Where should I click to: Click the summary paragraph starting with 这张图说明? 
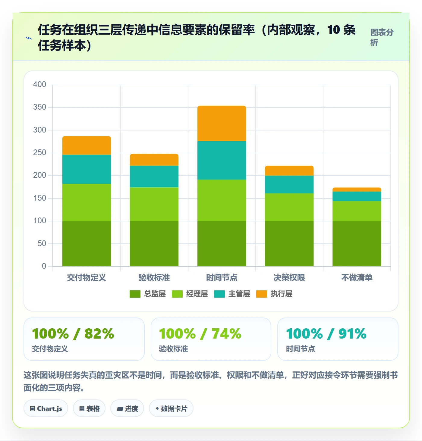coord(211,381)
